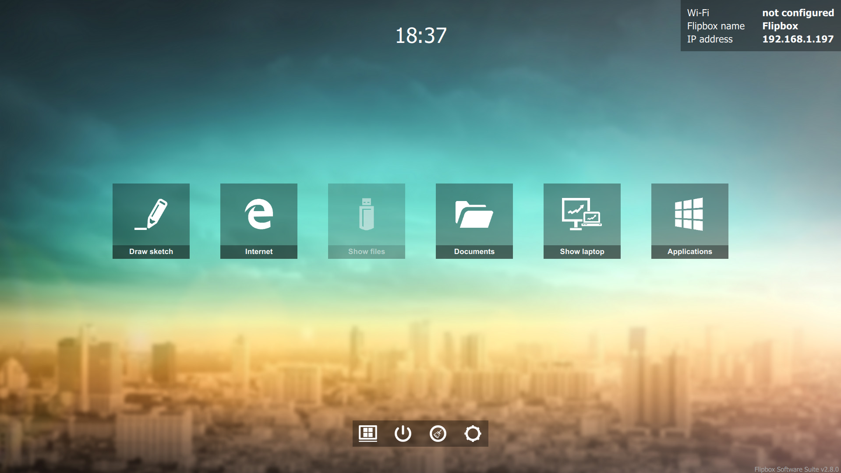The image size is (841, 473).
Task: Click the "Draw sketch" label
Action: point(151,251)
